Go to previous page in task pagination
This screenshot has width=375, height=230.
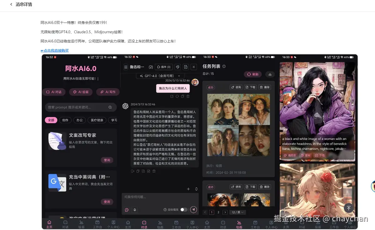pyautogui.click(x=205, y=212)
